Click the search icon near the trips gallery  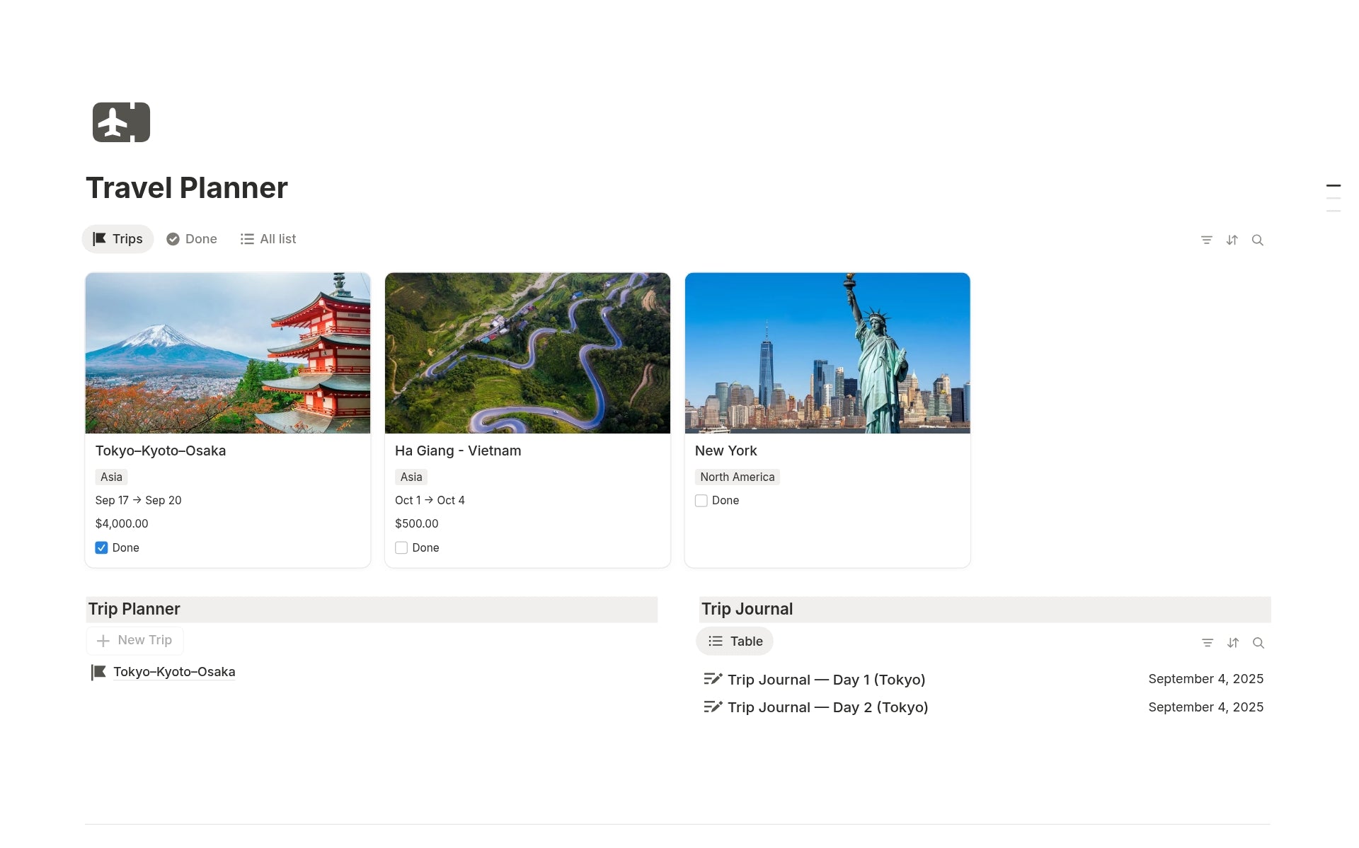pos(1258,240)
